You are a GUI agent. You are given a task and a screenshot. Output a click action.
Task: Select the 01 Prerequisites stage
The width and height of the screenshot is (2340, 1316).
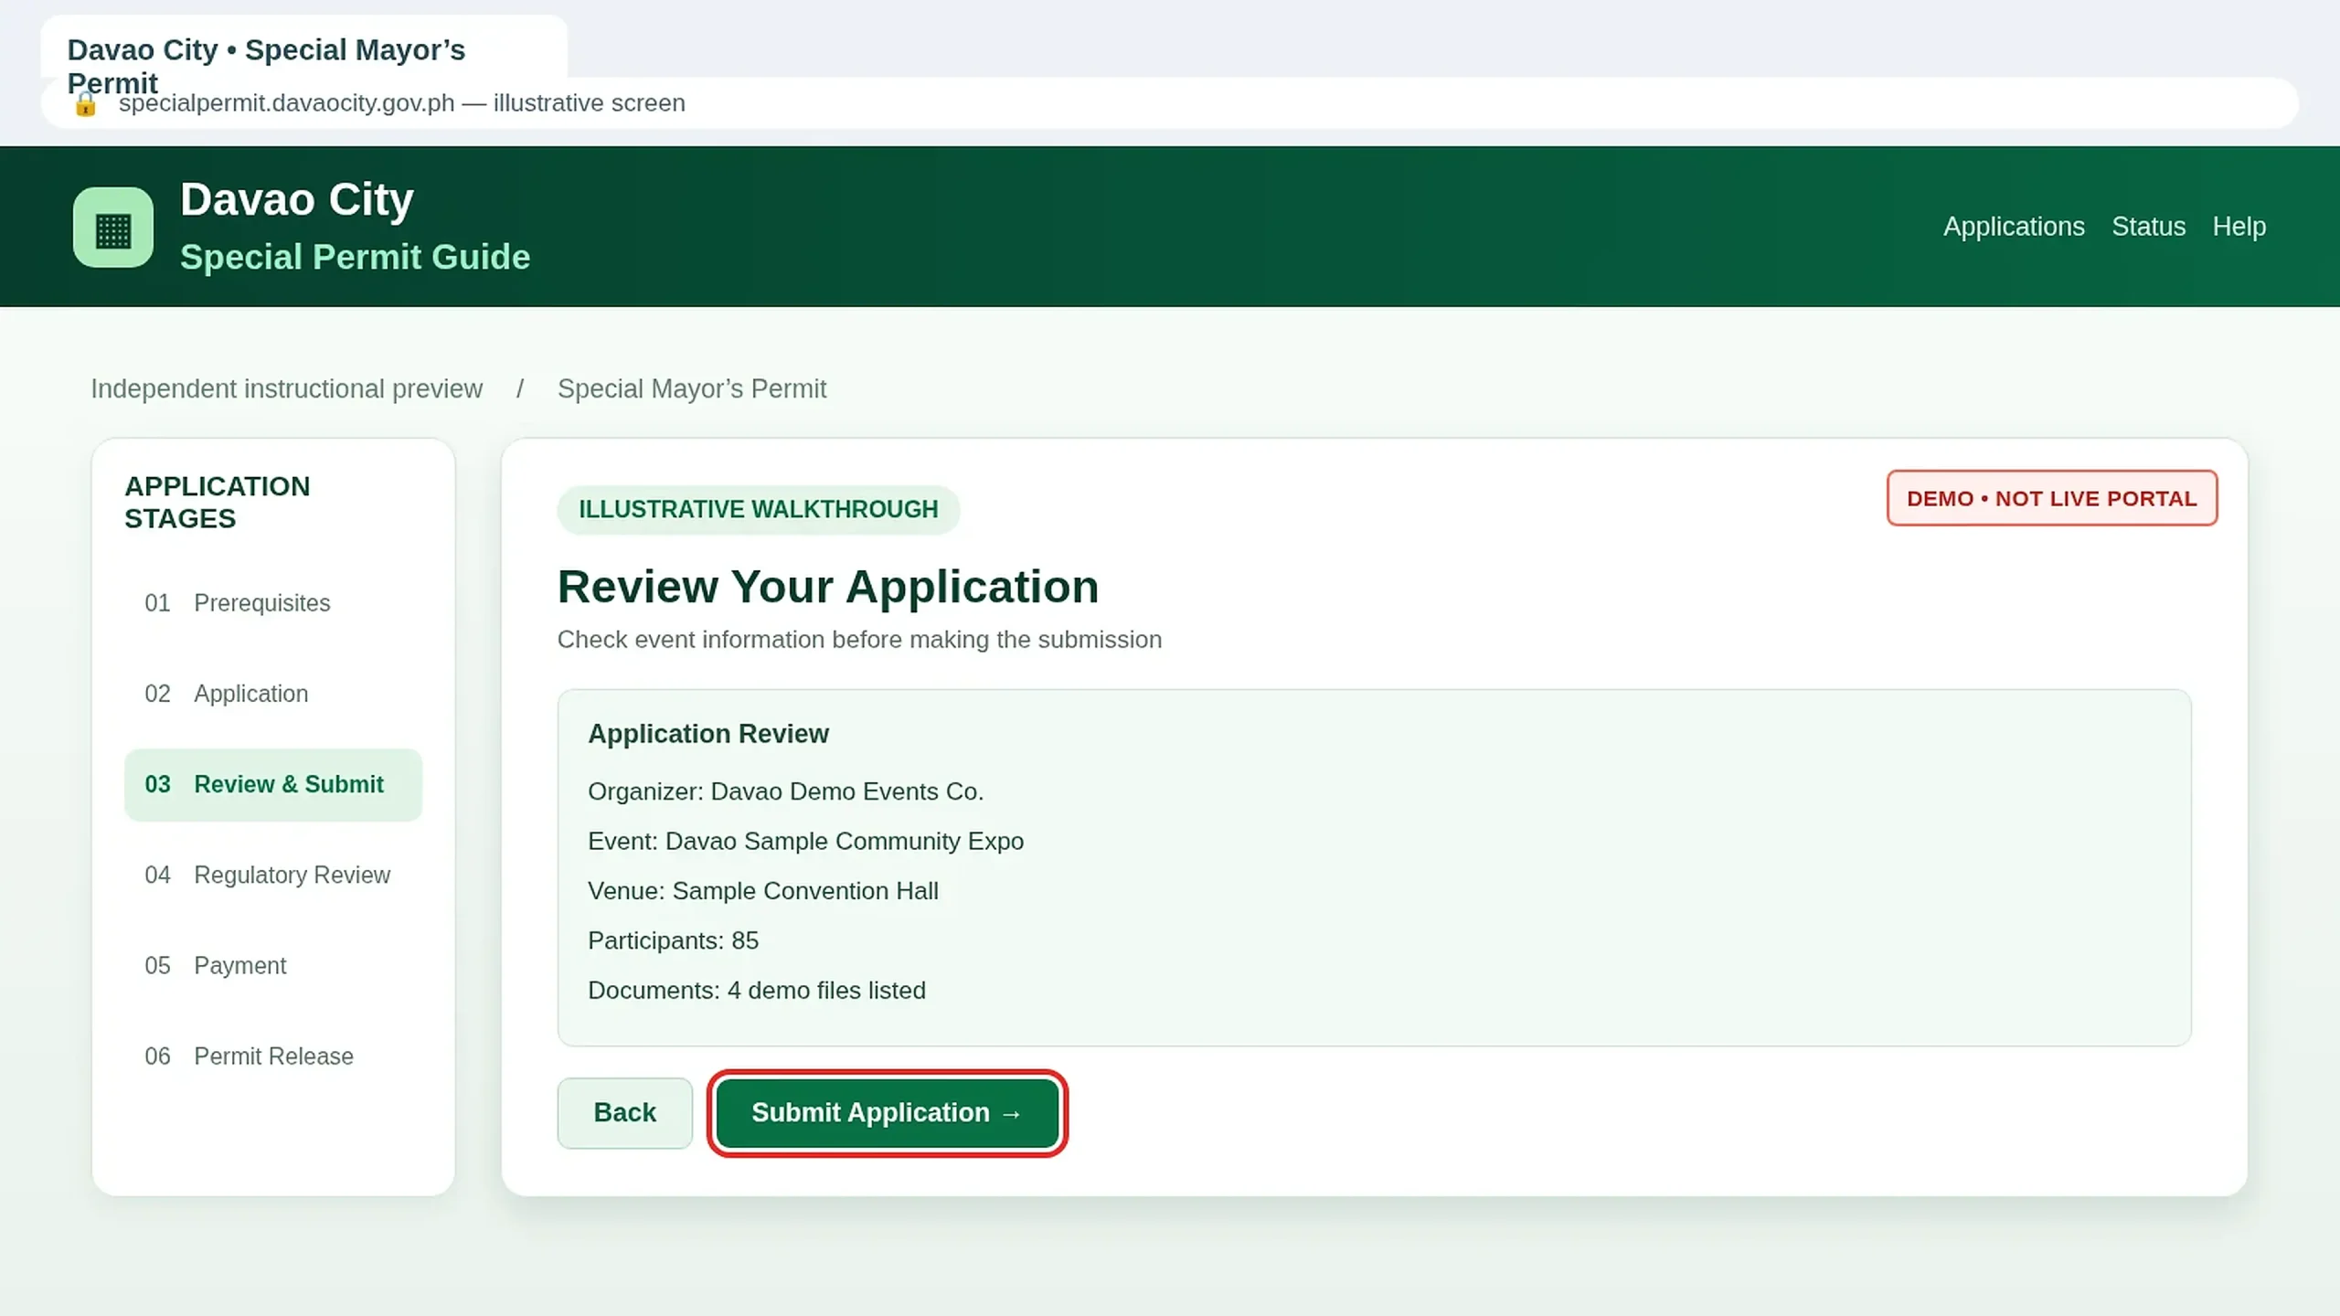click(273, 603)
